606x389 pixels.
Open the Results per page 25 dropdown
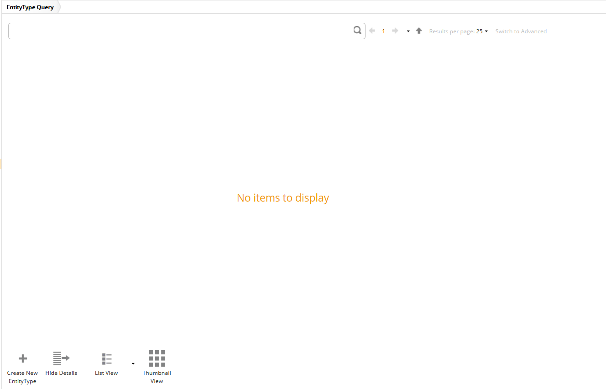pos(482,31)
